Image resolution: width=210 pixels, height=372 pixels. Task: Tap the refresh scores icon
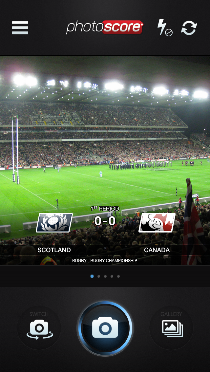[189, 28]
